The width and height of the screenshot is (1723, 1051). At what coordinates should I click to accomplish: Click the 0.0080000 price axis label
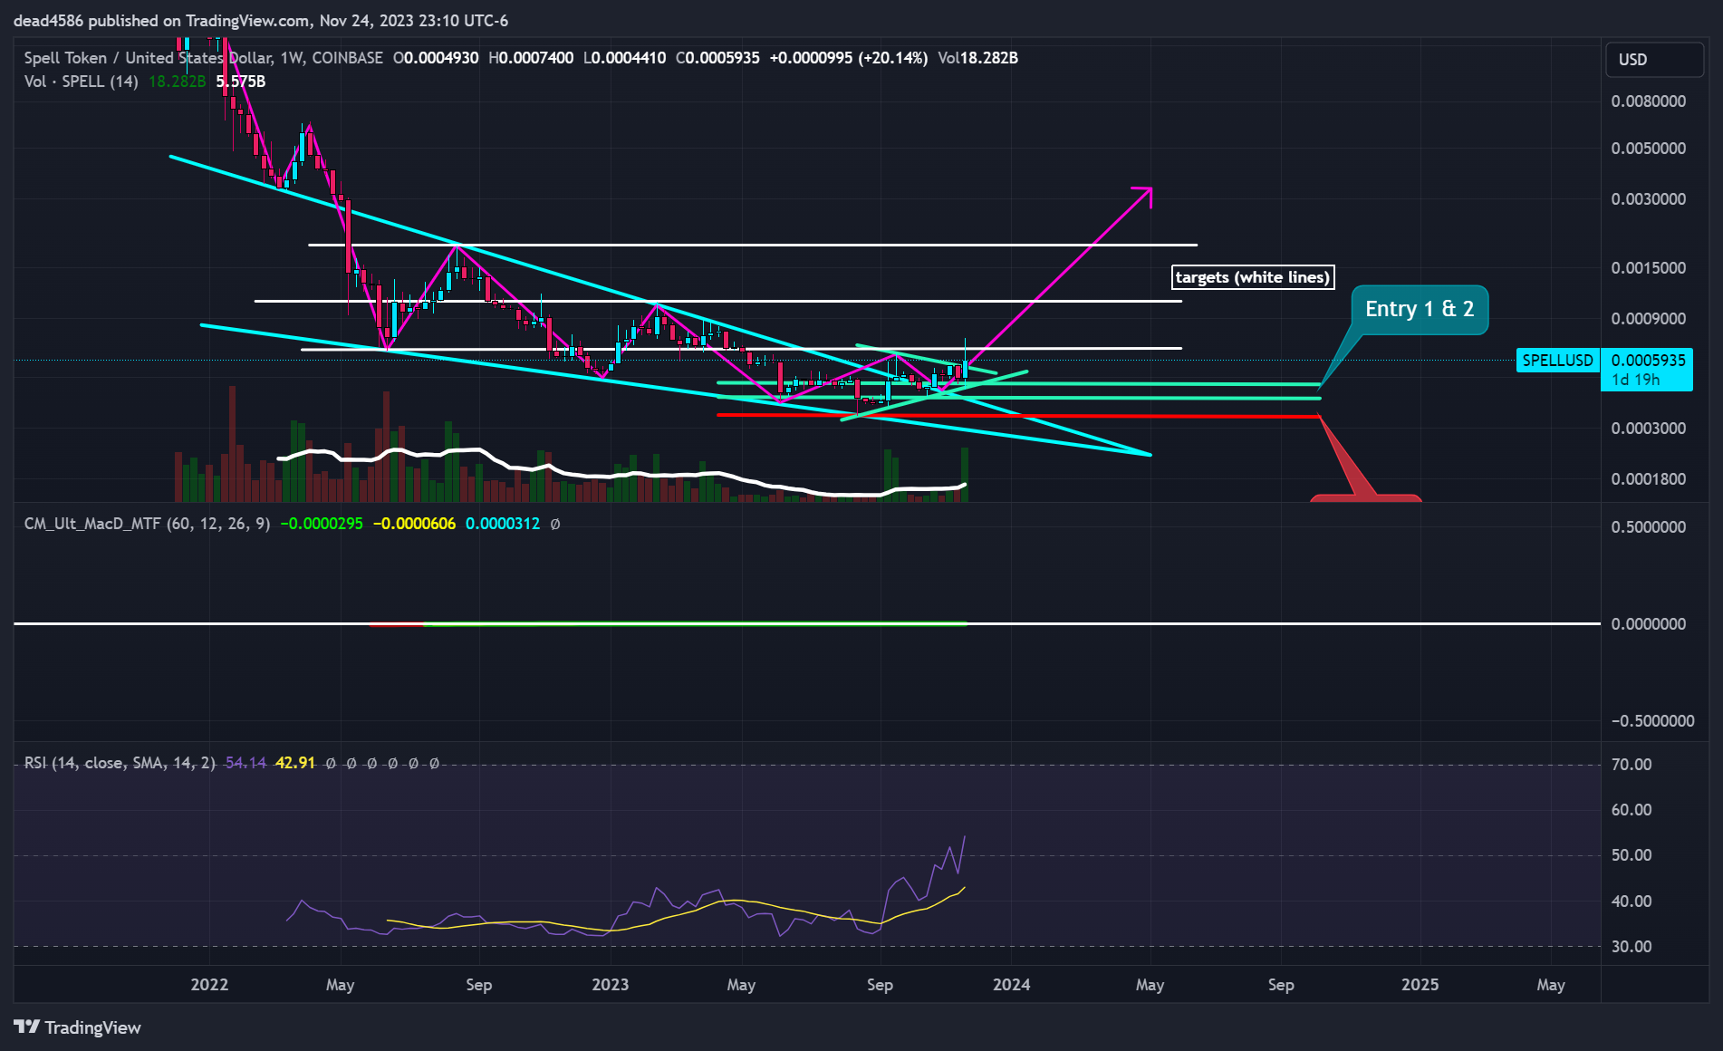pyautogui.click(x=1648, y=101)
